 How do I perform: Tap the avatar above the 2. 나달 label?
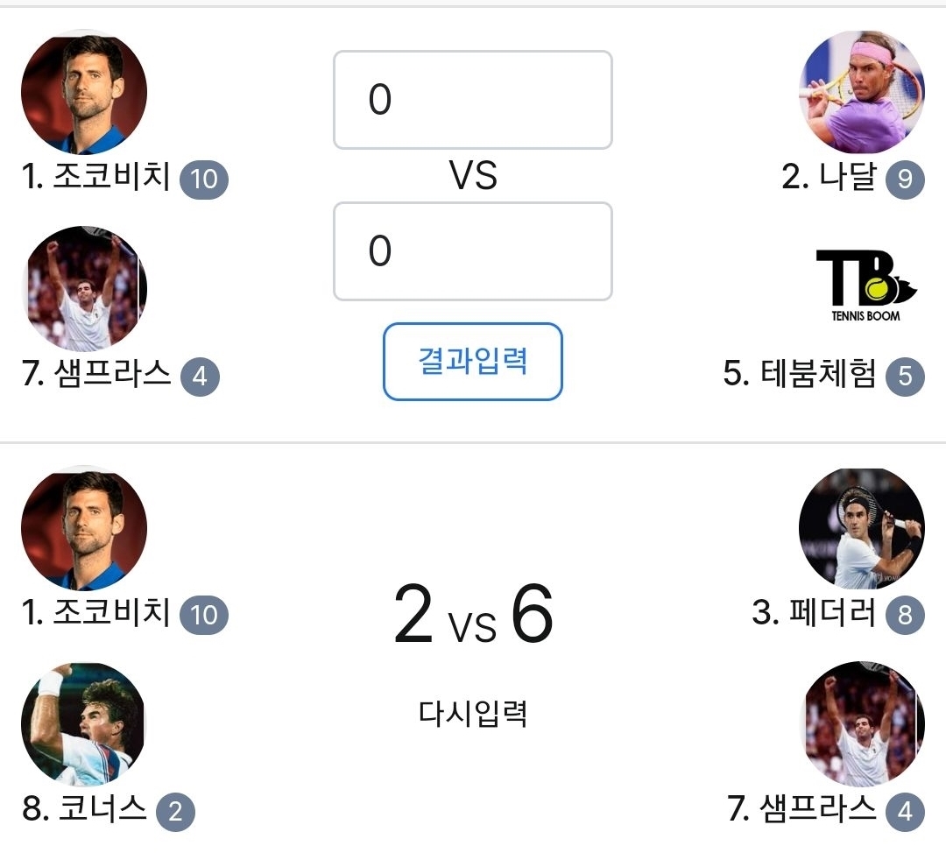coord(862,92)
